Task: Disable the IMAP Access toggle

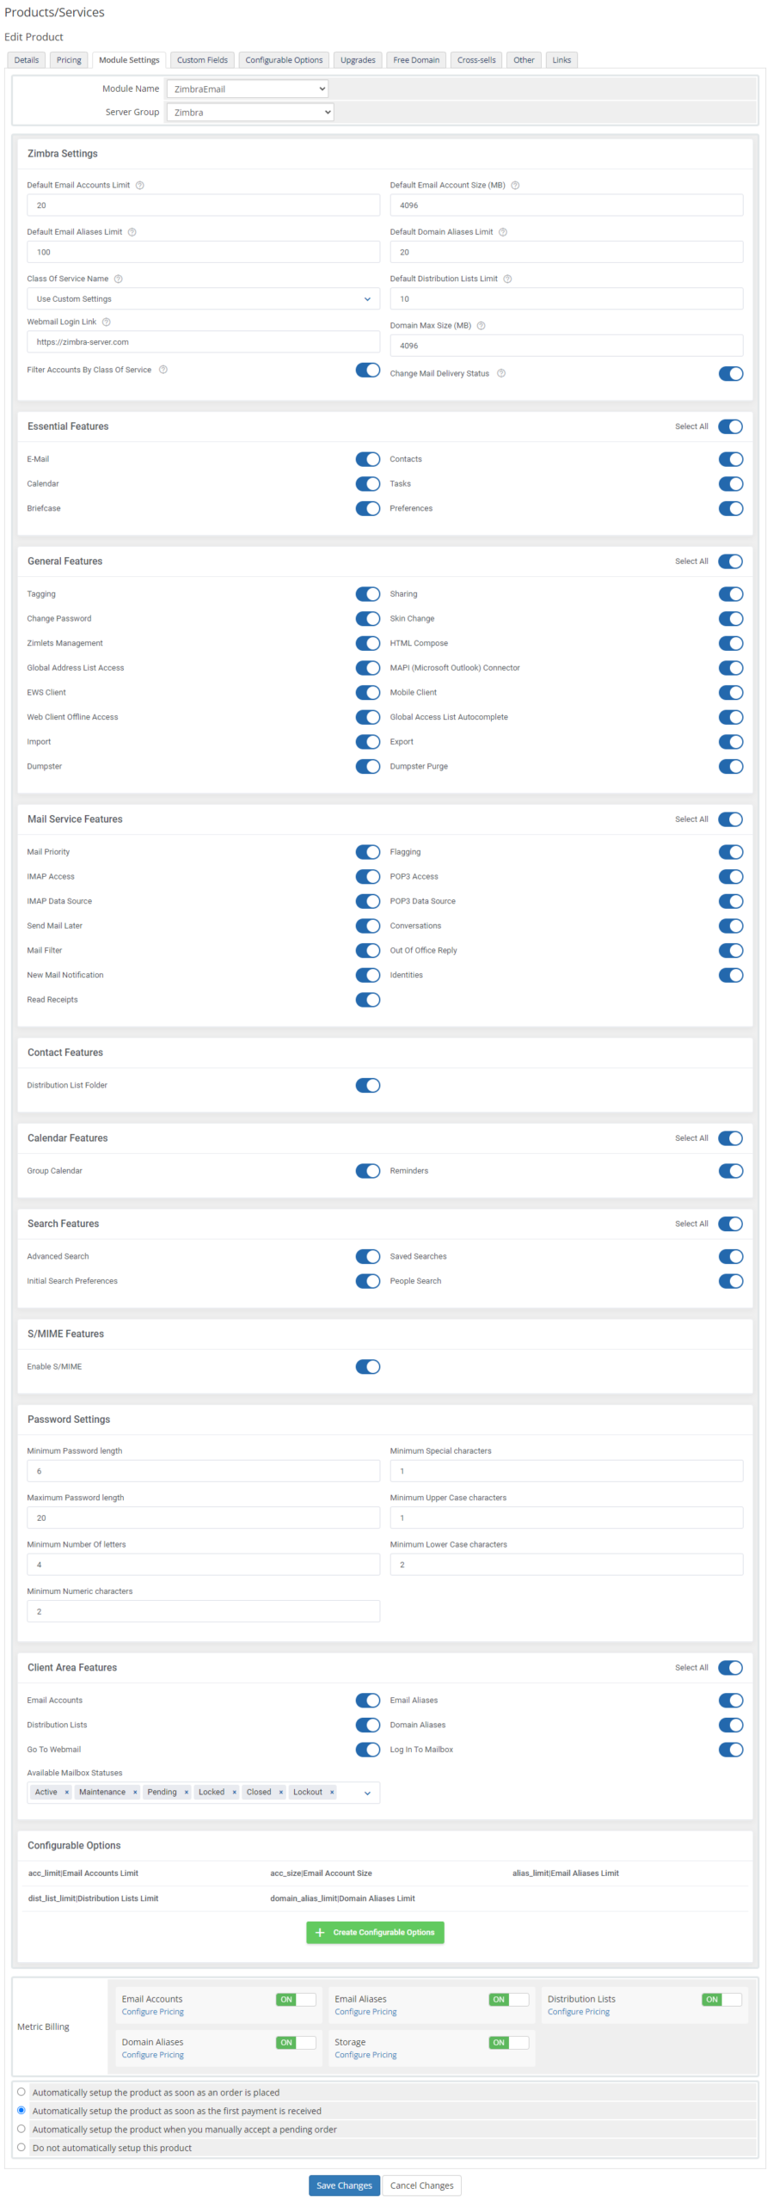Action: click(x=367, y=876)
